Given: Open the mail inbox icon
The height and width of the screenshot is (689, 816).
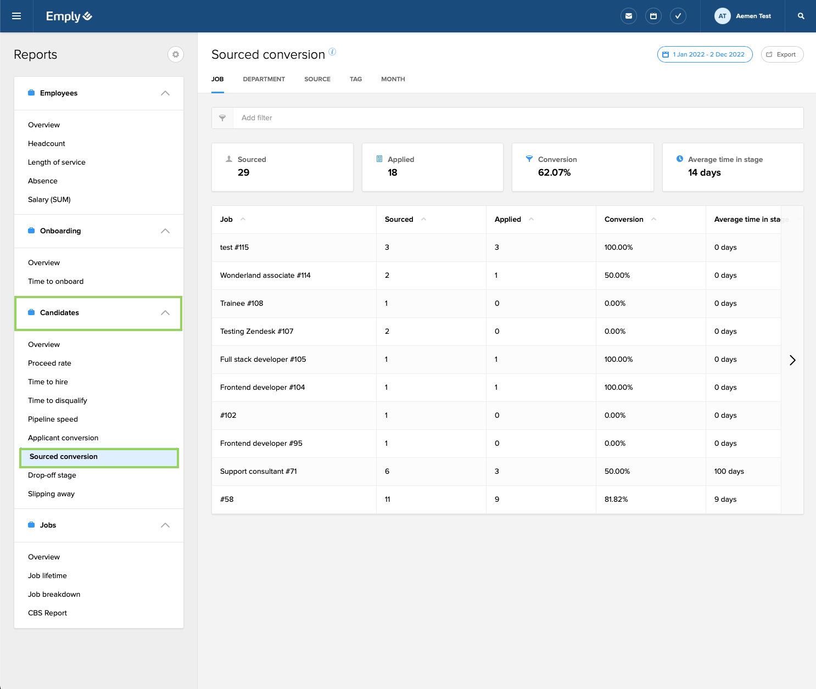Looking at the screenshot, I should click(628, 16).
